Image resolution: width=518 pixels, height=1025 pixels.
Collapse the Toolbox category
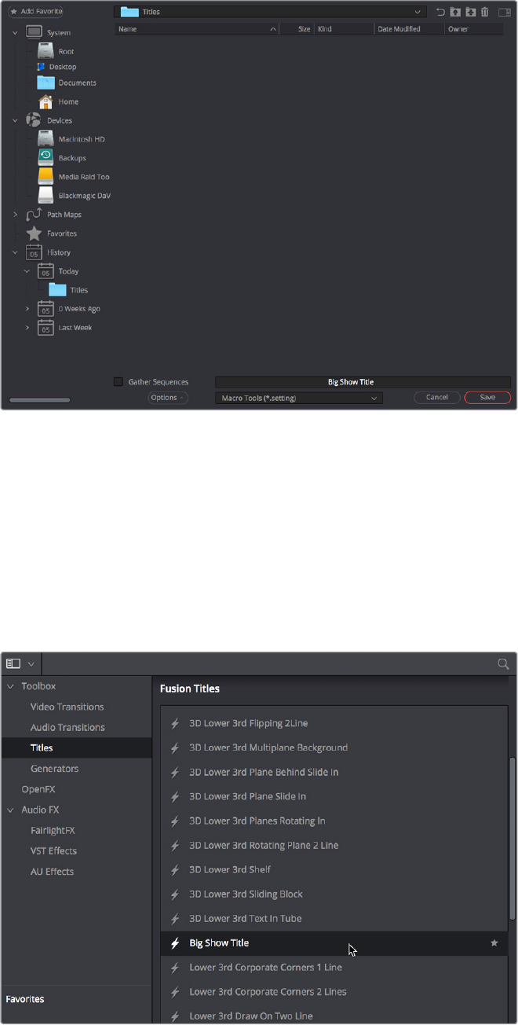click(11, 686)
